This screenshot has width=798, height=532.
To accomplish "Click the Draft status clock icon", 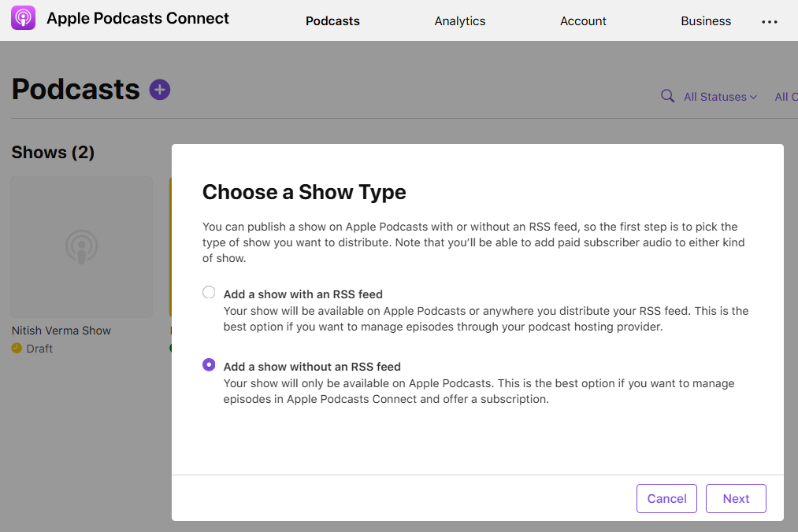I will pos(17,349).
